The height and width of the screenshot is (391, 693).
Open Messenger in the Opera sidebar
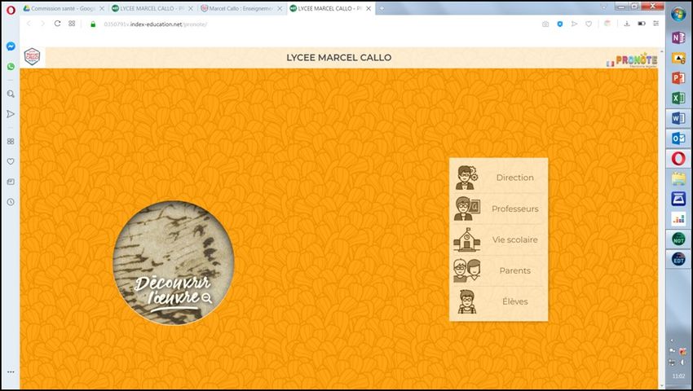pyautogui.click(x=11, y=46)
